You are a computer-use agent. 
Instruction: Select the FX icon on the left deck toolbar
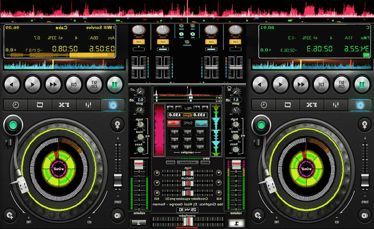65,105
